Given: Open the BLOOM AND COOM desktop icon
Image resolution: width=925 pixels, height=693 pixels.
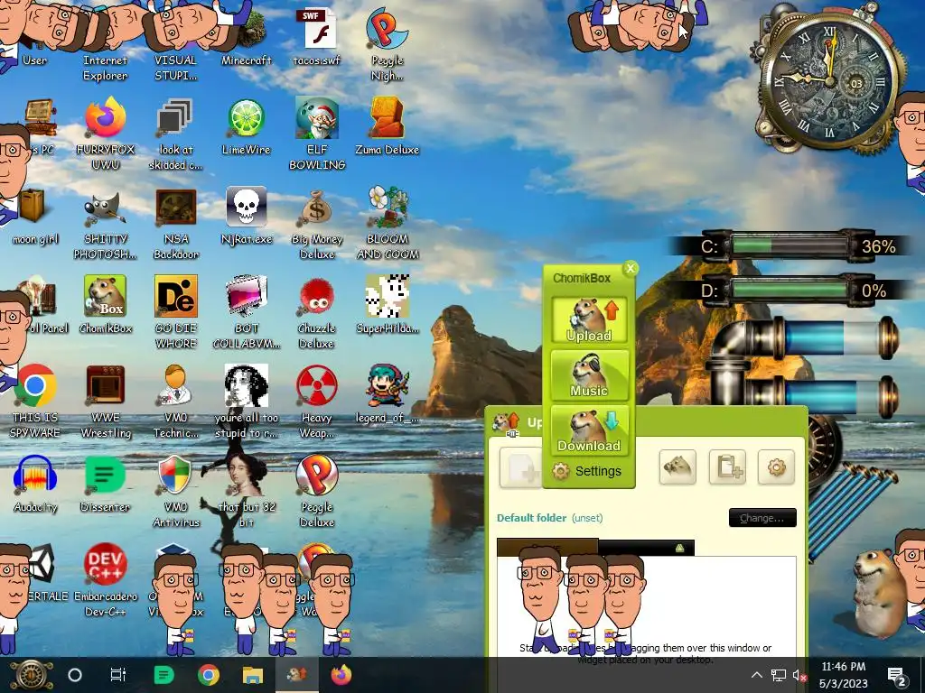Looking at the screenshot, I should tap(387, 222).
